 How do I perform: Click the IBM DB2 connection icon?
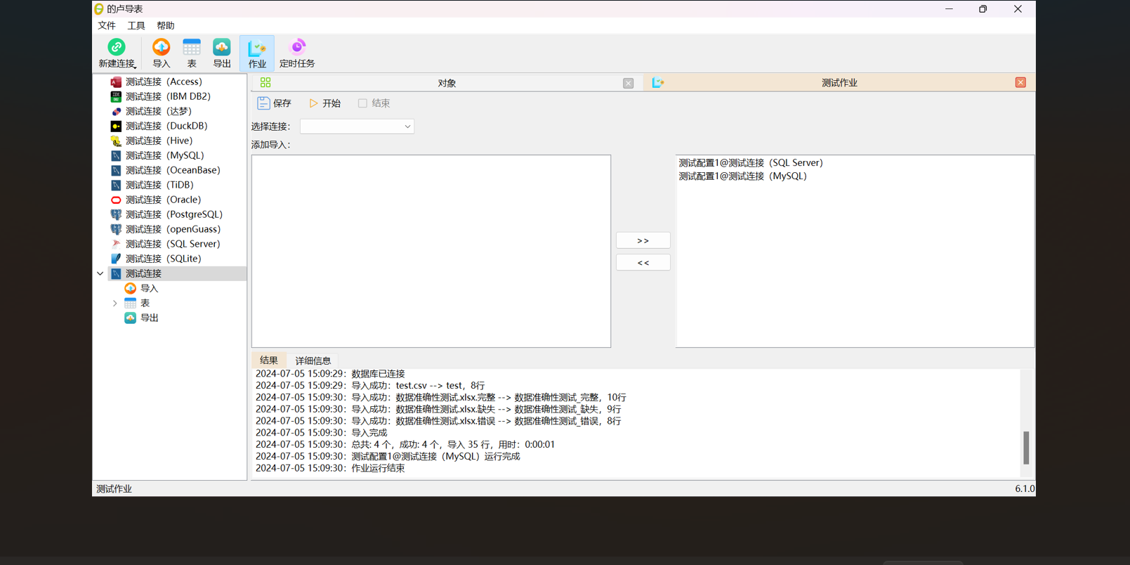[x=116, y=96]
